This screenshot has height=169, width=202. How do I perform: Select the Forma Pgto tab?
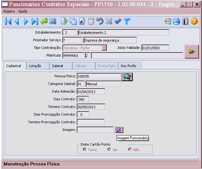click(107, 66)
